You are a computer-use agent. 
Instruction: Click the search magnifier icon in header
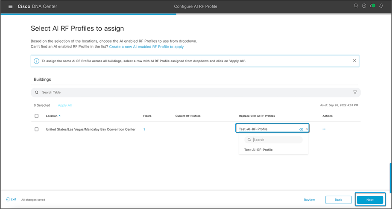[356, 6]
